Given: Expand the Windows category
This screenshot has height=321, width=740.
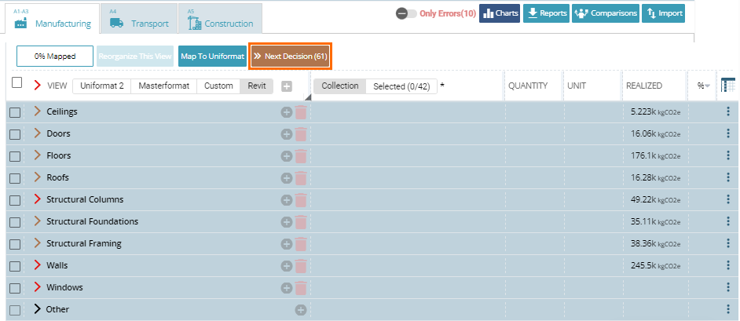Looking at the screenshot, I should [x=37, y=287].
